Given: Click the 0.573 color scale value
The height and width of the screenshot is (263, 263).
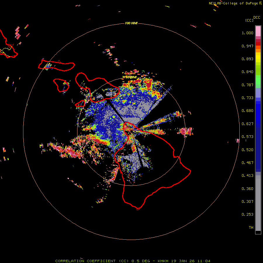Looking at the screenshot, I should tap(248, 137).
